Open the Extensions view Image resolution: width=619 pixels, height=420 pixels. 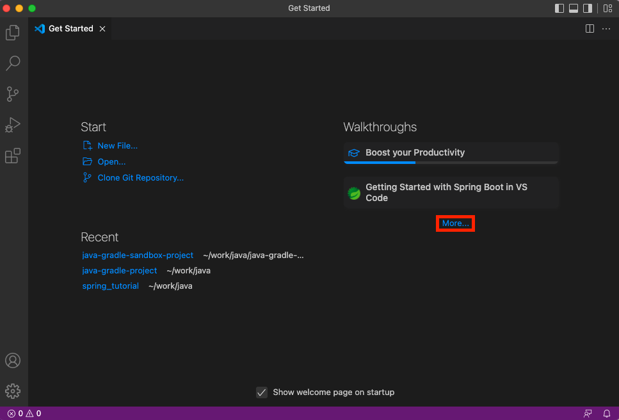13,156
